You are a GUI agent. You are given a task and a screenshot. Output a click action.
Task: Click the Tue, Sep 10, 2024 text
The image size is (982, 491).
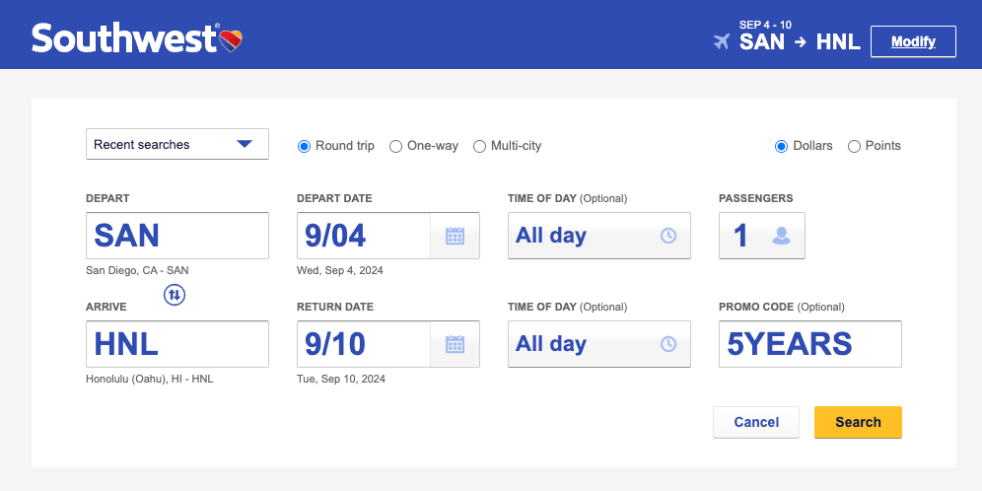click(341, 379)
